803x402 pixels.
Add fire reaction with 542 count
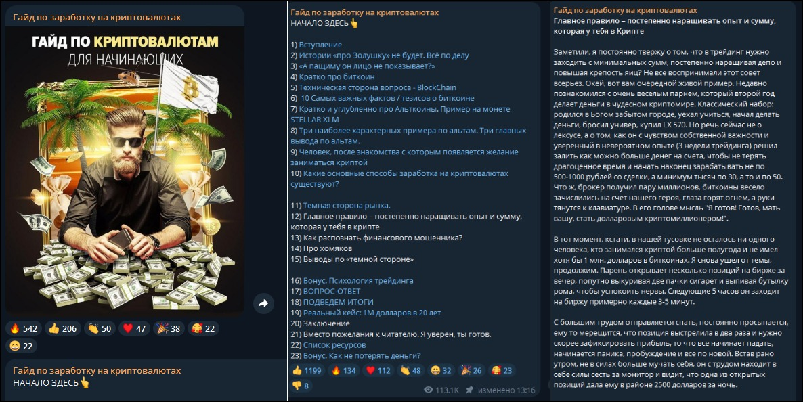coord(24,329)
